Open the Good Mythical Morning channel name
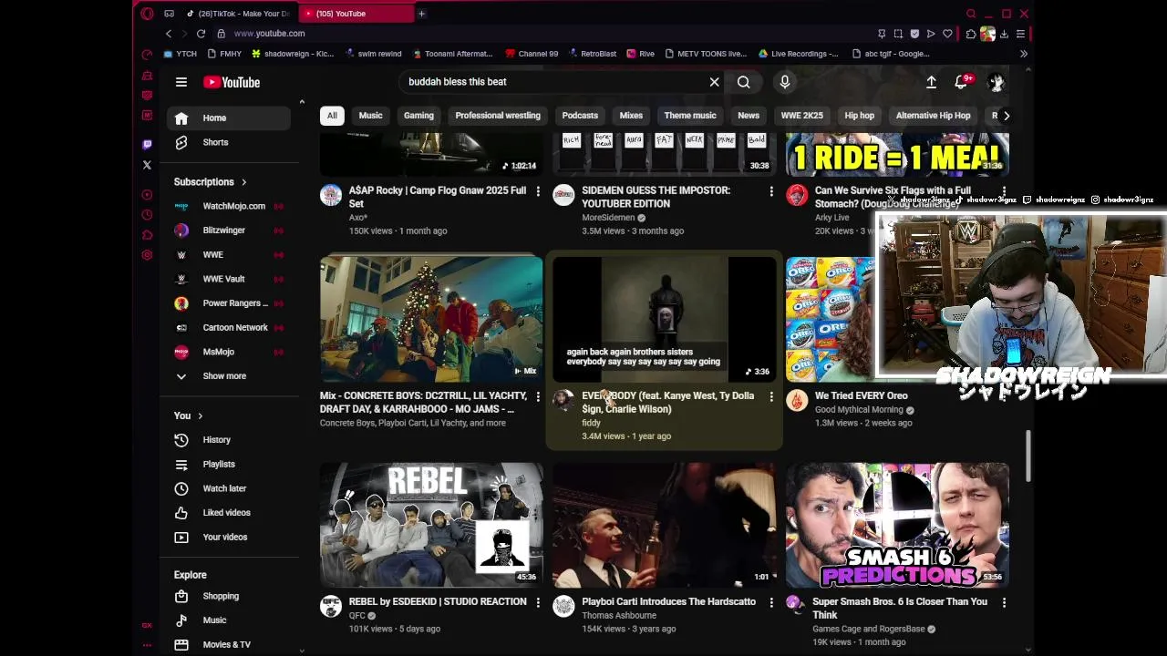The width and height of the screenshot is (1167, 656). click(x=859, y=410)
